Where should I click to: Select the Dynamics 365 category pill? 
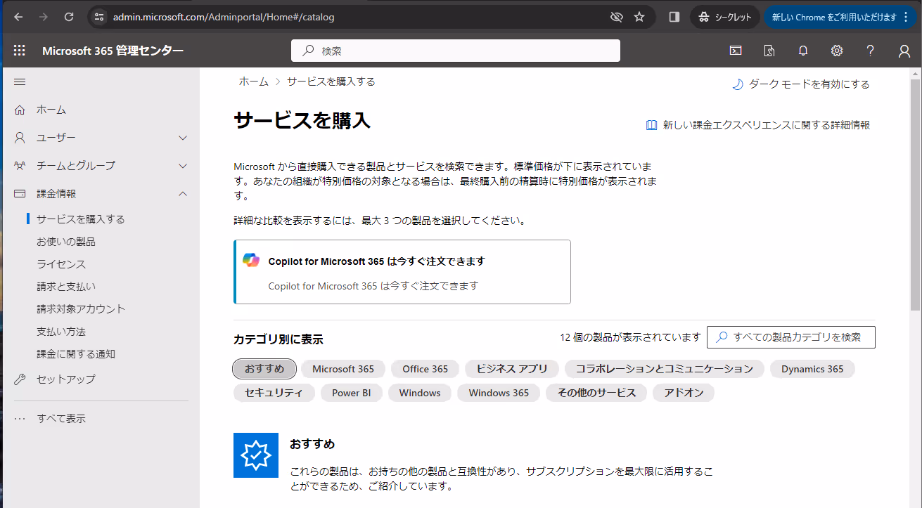[x=812, y=369]
